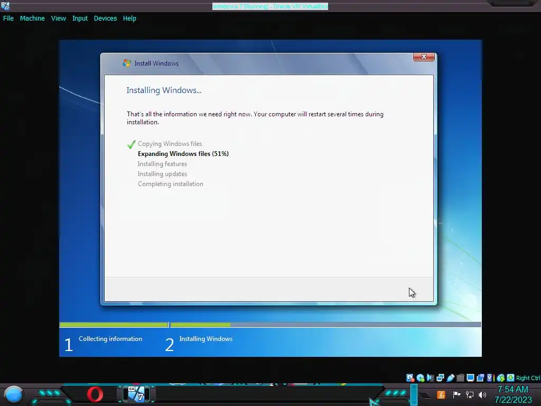The image size is (541, 406).
Task: Click the Java tray icon
Action: tap(441, 394)
